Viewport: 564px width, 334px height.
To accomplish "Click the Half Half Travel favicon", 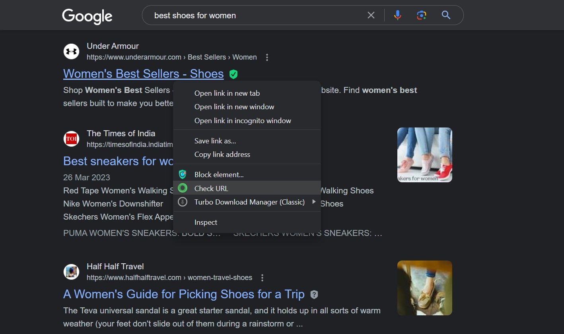I will 71,272.
